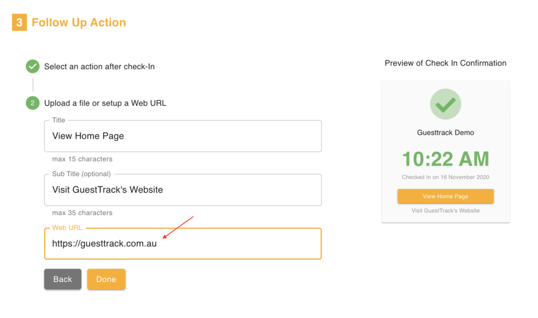Click the 'Follow Up Action' heading
This screenshot has width=538, height=318.
[78, 23]
